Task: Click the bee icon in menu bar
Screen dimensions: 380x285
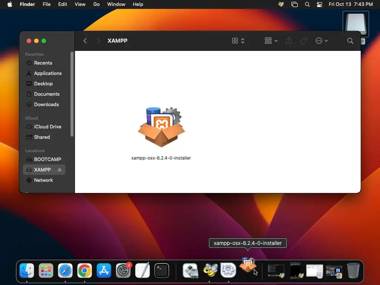Action: 281,4
